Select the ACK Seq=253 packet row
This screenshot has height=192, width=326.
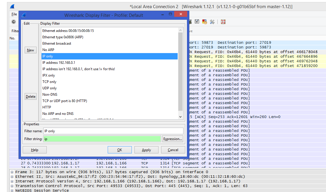coord(257,117)
